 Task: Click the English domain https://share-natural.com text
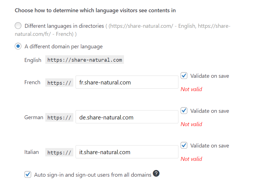[84, 60]
